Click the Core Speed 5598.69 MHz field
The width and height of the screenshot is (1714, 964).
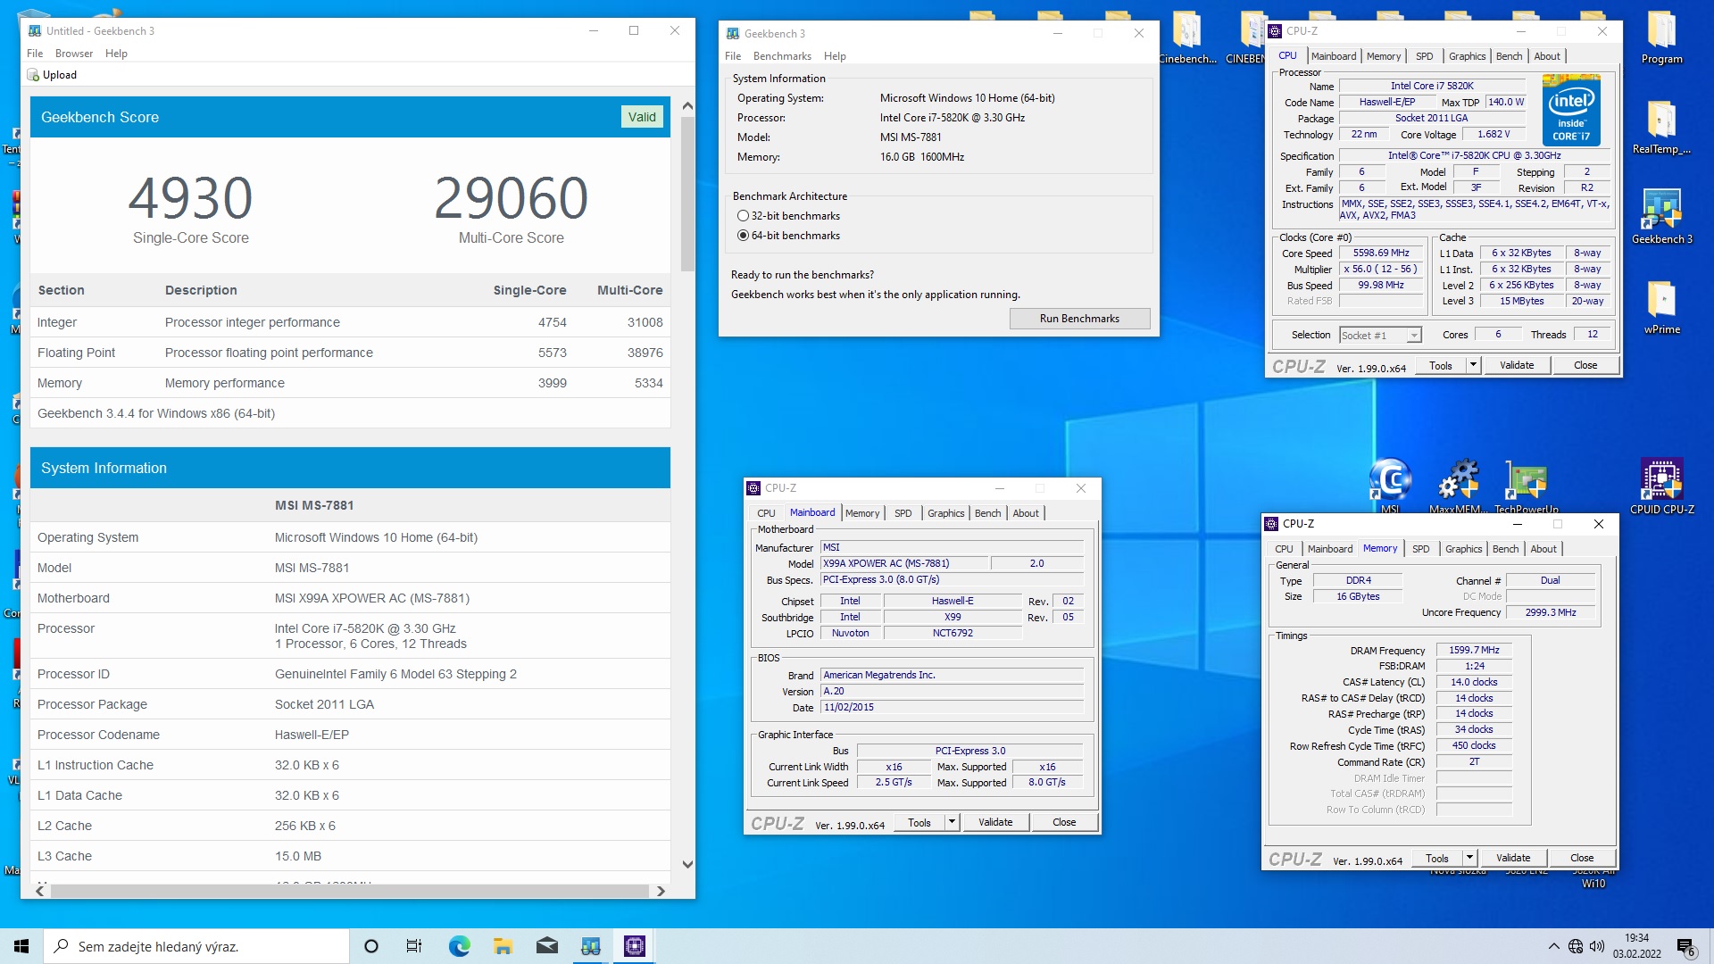(x=1380, y=253)
